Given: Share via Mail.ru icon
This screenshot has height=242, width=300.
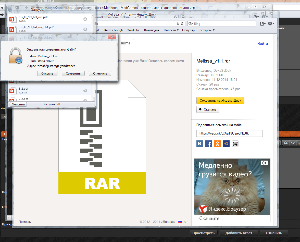Looking at the screenshot, I should click(226, 143).
